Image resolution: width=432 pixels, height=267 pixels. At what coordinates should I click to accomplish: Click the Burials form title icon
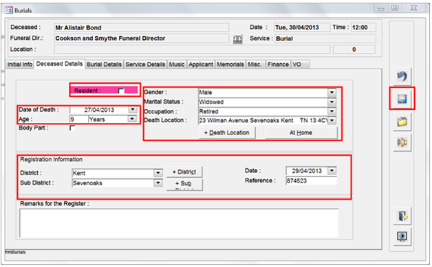coord(9,10)
